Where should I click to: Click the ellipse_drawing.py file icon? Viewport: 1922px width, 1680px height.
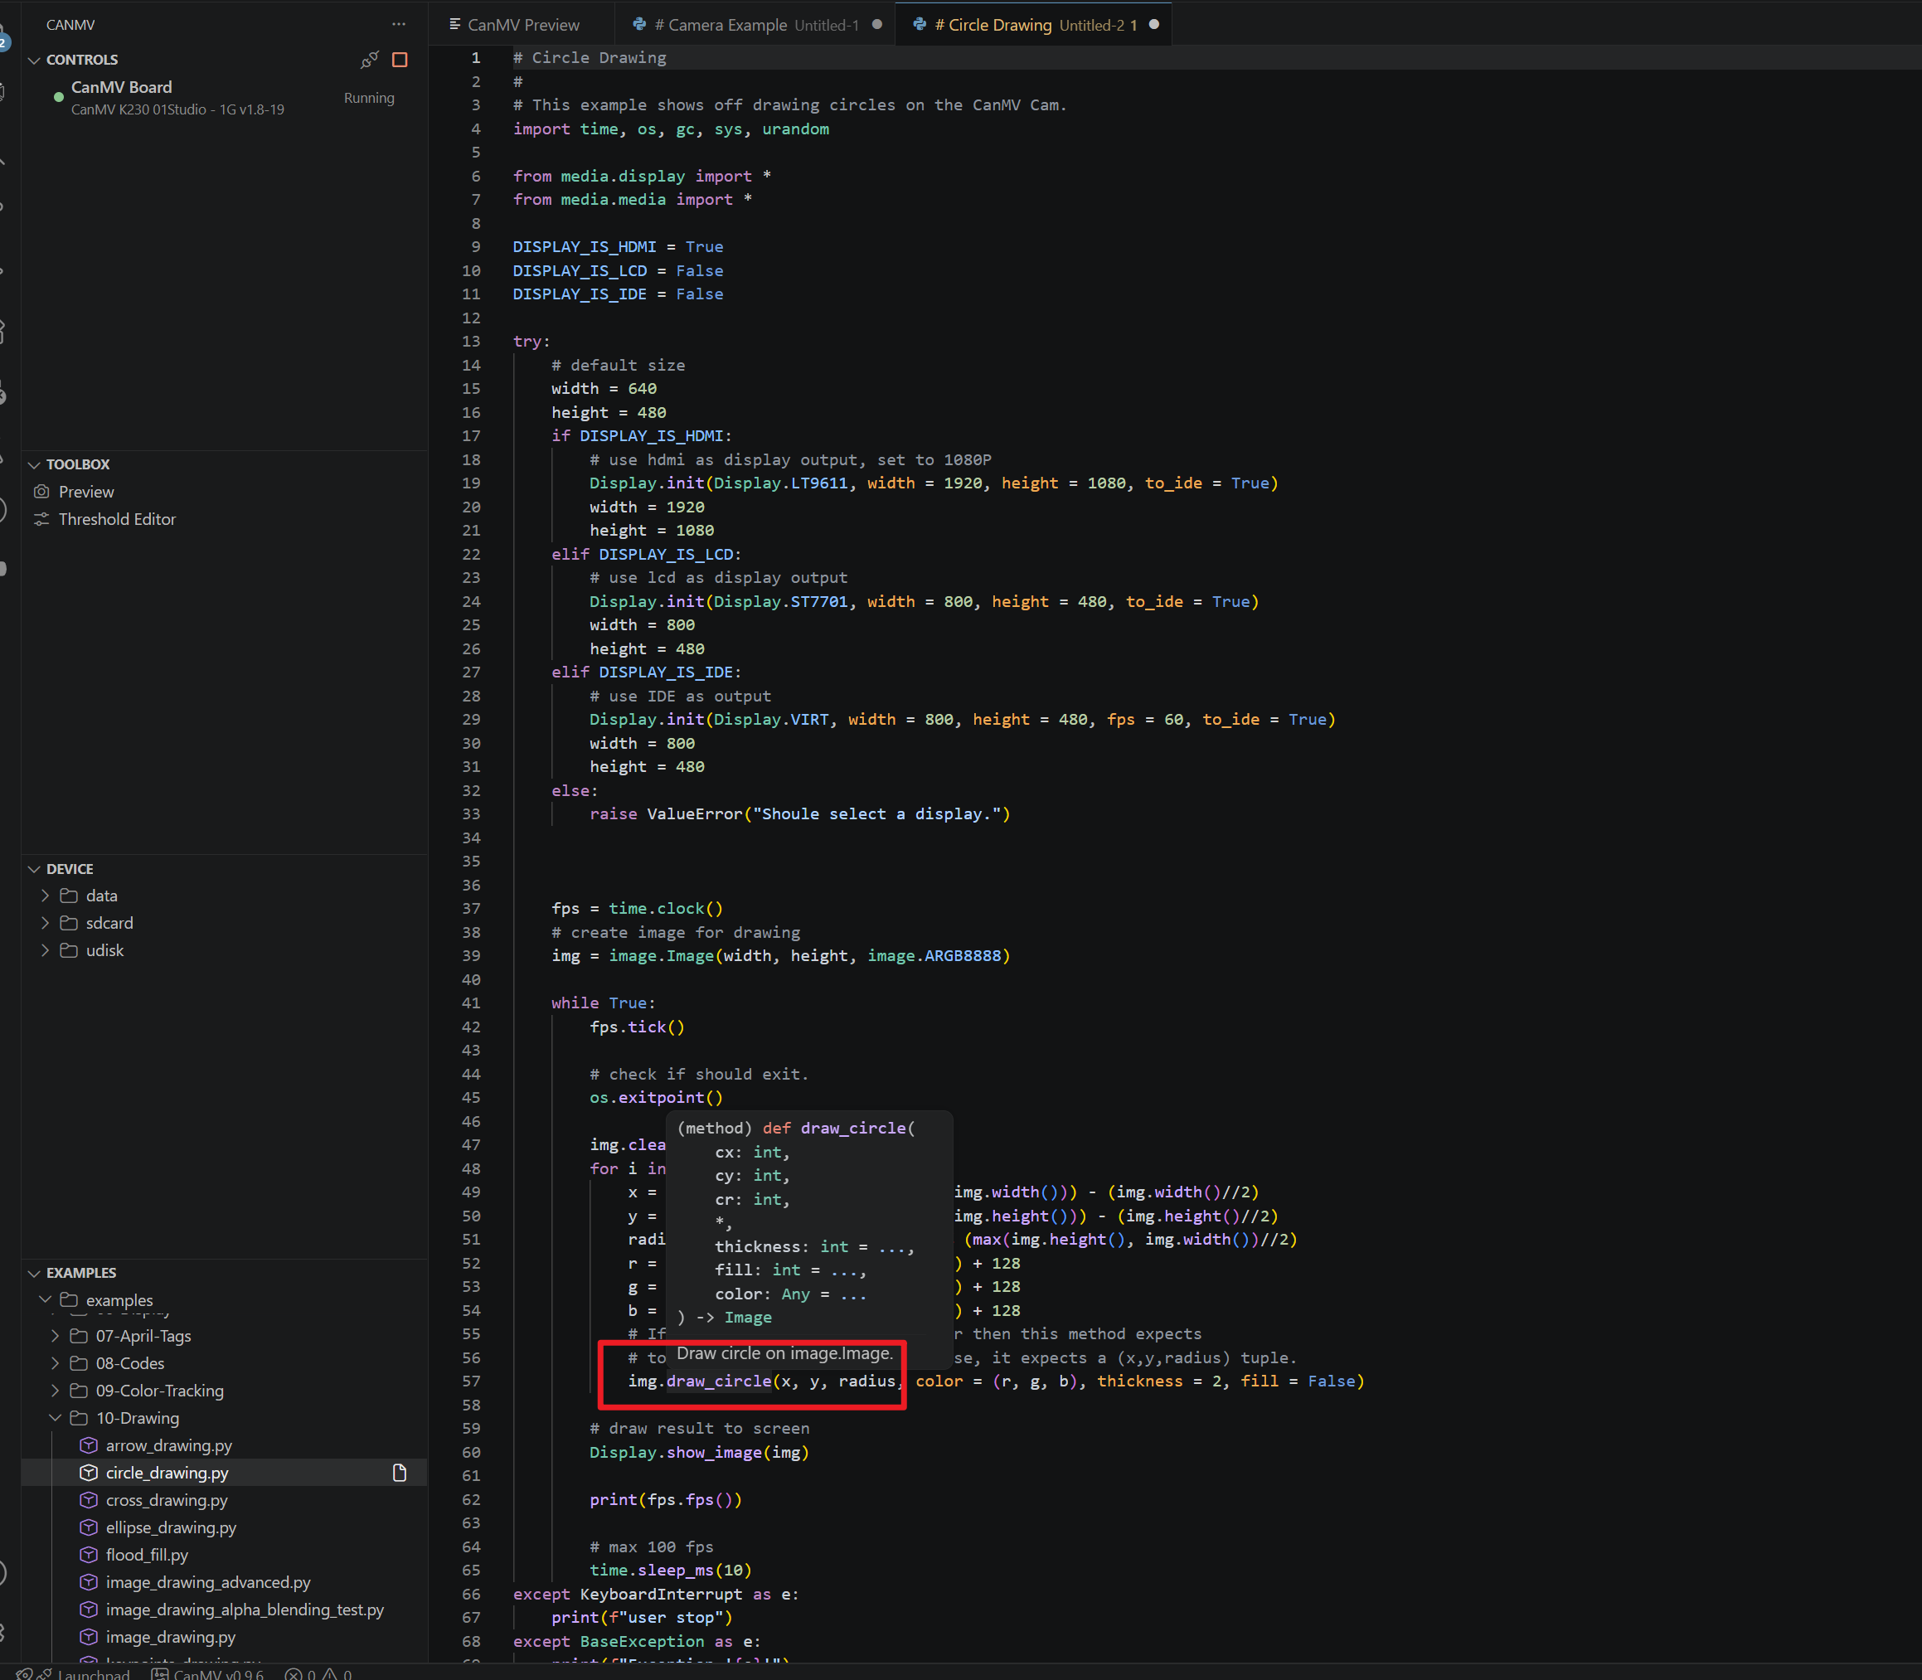(89, 1527)
